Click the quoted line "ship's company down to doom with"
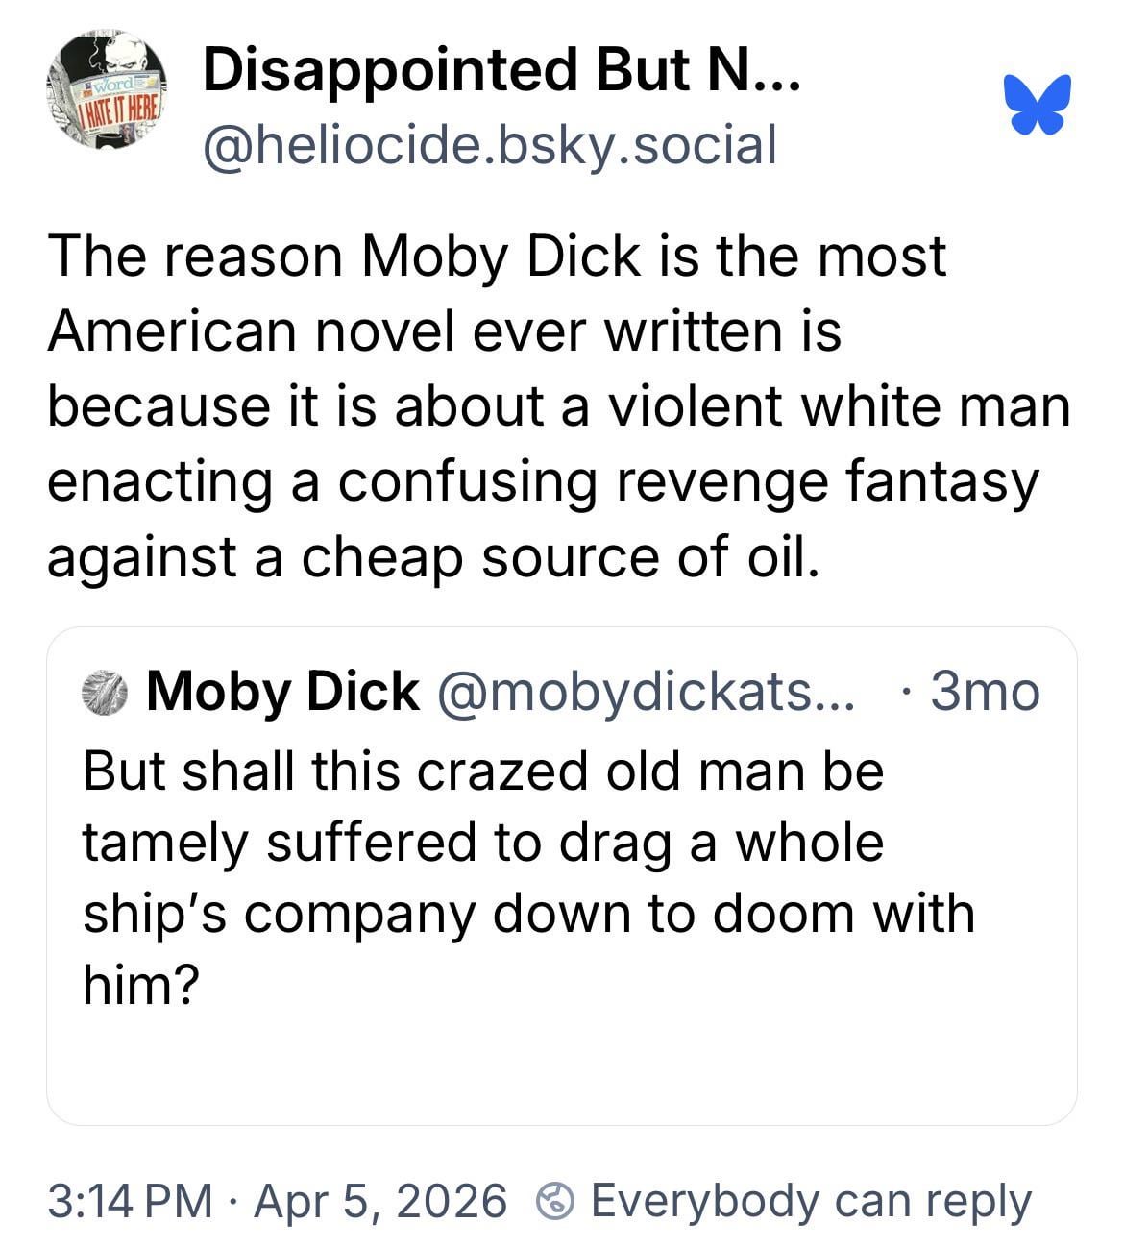The width and height of the screenshot is (1124, 1248). 528,913
